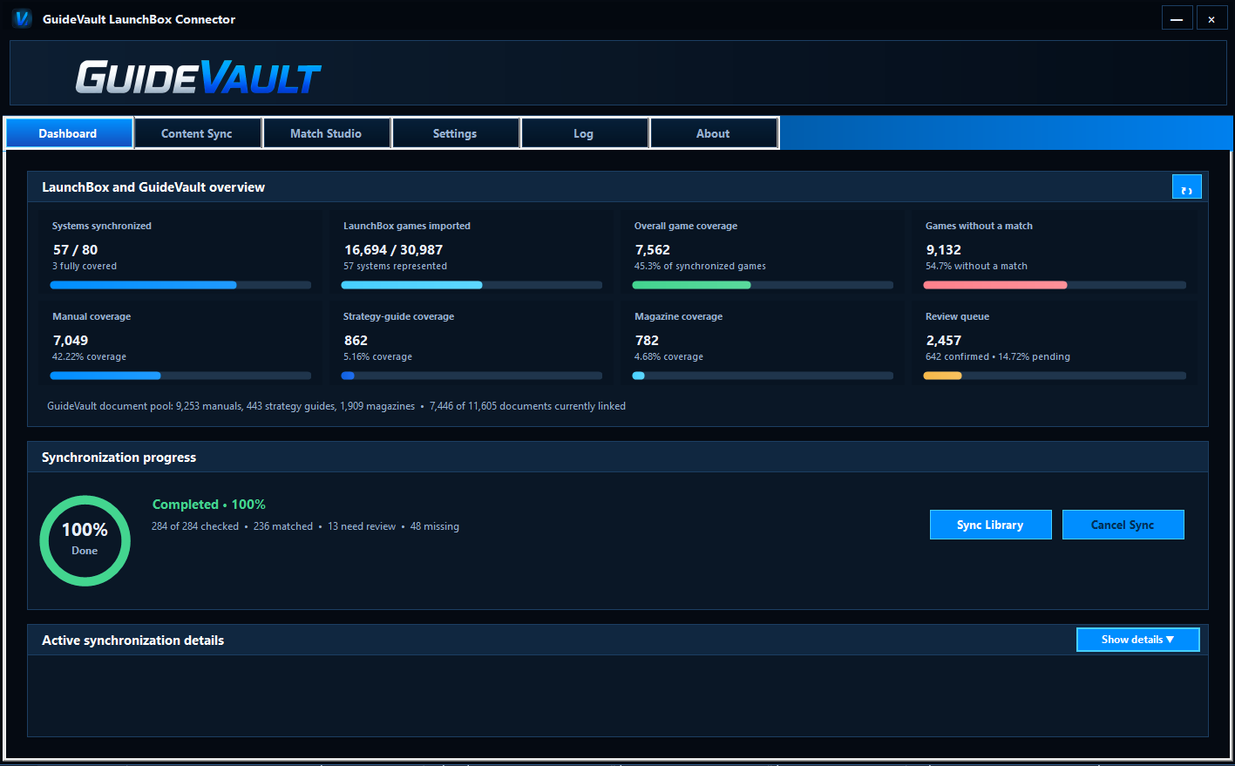1235x766 pixels.
Task: Click the Cancel Sync button
Action: [x=1123, y=525]
